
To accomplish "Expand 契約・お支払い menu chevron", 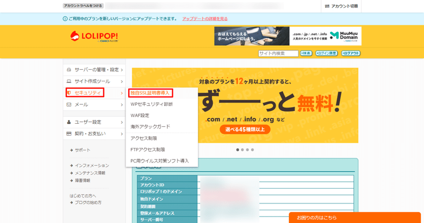I will [x=122, y=134].
